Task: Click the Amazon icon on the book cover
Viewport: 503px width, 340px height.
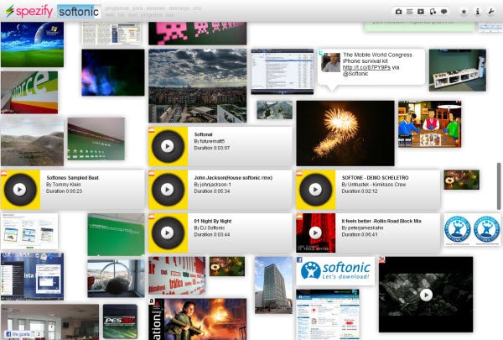Action: (152, 301)
